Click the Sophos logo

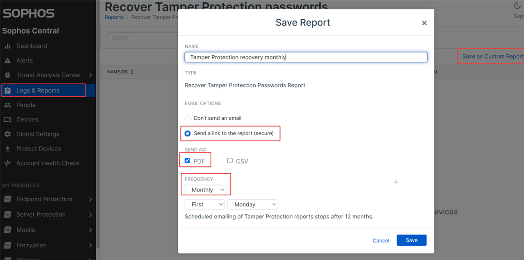pos(29,13)
